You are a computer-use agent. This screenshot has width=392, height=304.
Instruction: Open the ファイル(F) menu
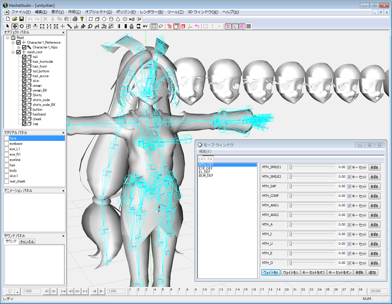tap(21, 12)
